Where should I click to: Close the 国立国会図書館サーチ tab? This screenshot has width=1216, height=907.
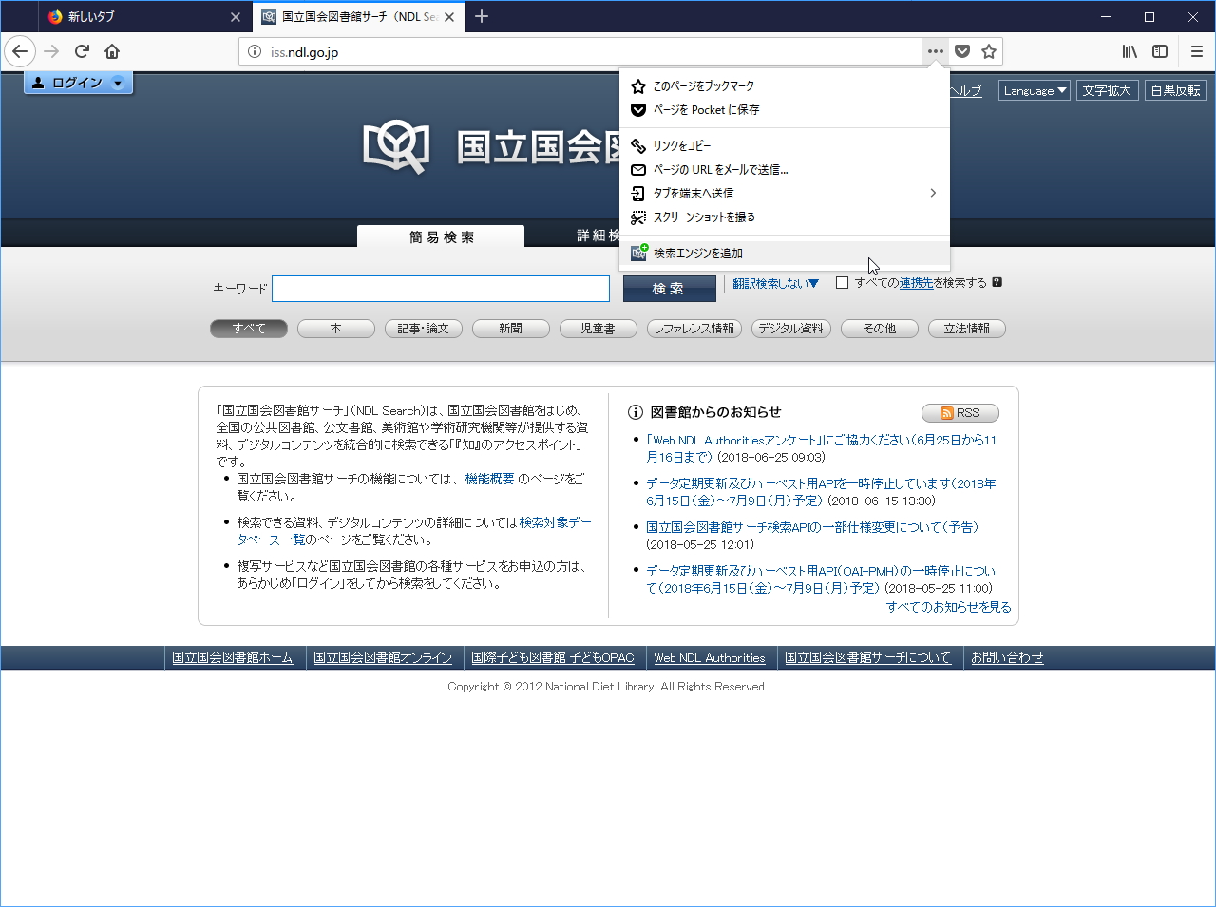point(449,17)
